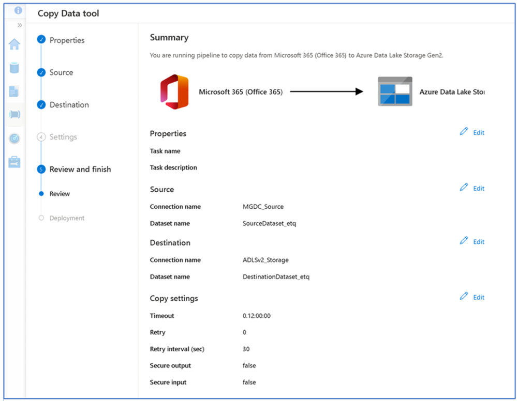This screenshot has height=401, width=517.
Task: Click Edit link for Properties section
Action: click(479, 133)
